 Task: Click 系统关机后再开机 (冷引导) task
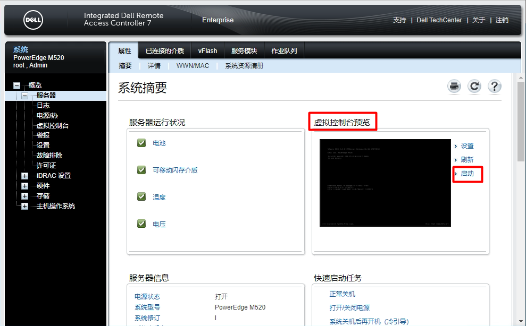tap(369, 322)
